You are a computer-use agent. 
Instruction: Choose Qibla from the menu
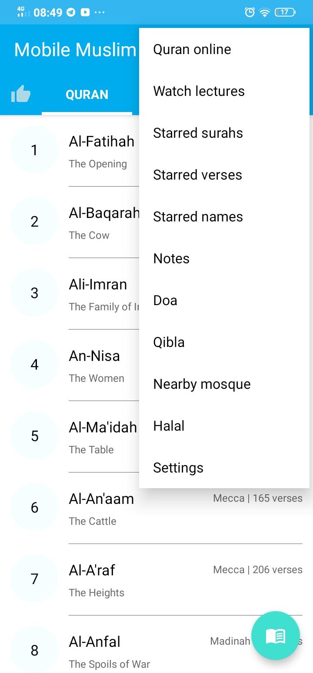click(x=224, y=342)
